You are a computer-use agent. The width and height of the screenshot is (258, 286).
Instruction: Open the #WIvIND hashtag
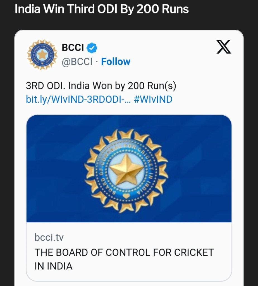click(153, 99)
